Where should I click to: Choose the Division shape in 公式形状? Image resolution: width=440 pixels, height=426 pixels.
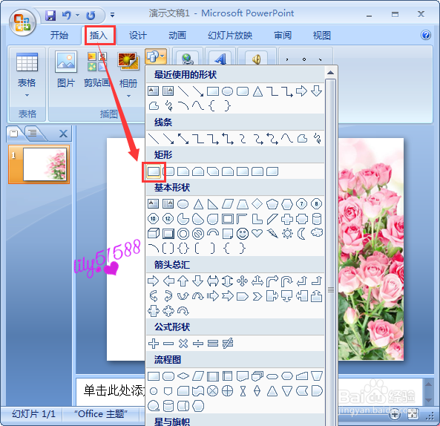[198, 344]
